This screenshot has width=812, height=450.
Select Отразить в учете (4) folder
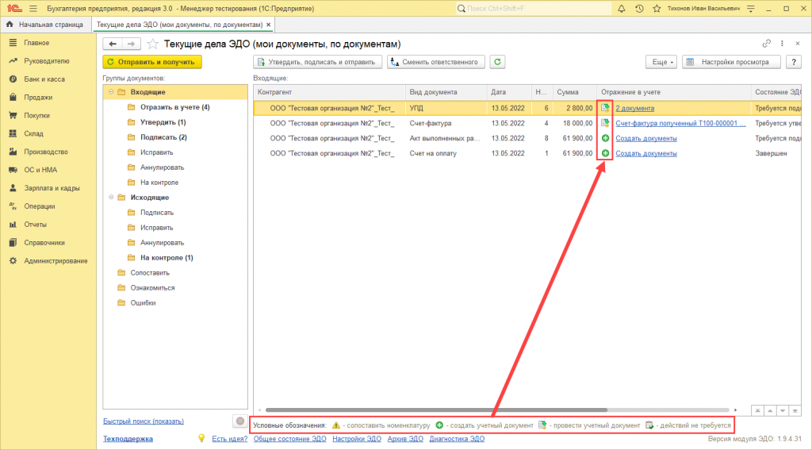point(175,107)
